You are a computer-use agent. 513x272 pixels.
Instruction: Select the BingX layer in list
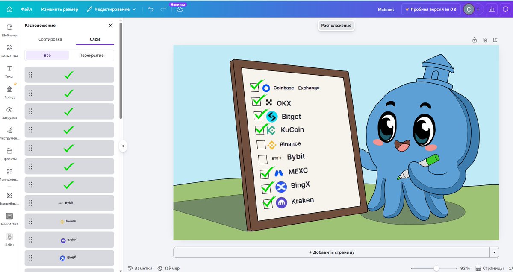[x=69, y=258]
